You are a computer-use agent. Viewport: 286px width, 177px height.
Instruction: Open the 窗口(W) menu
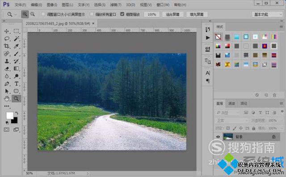click(163, 5)
